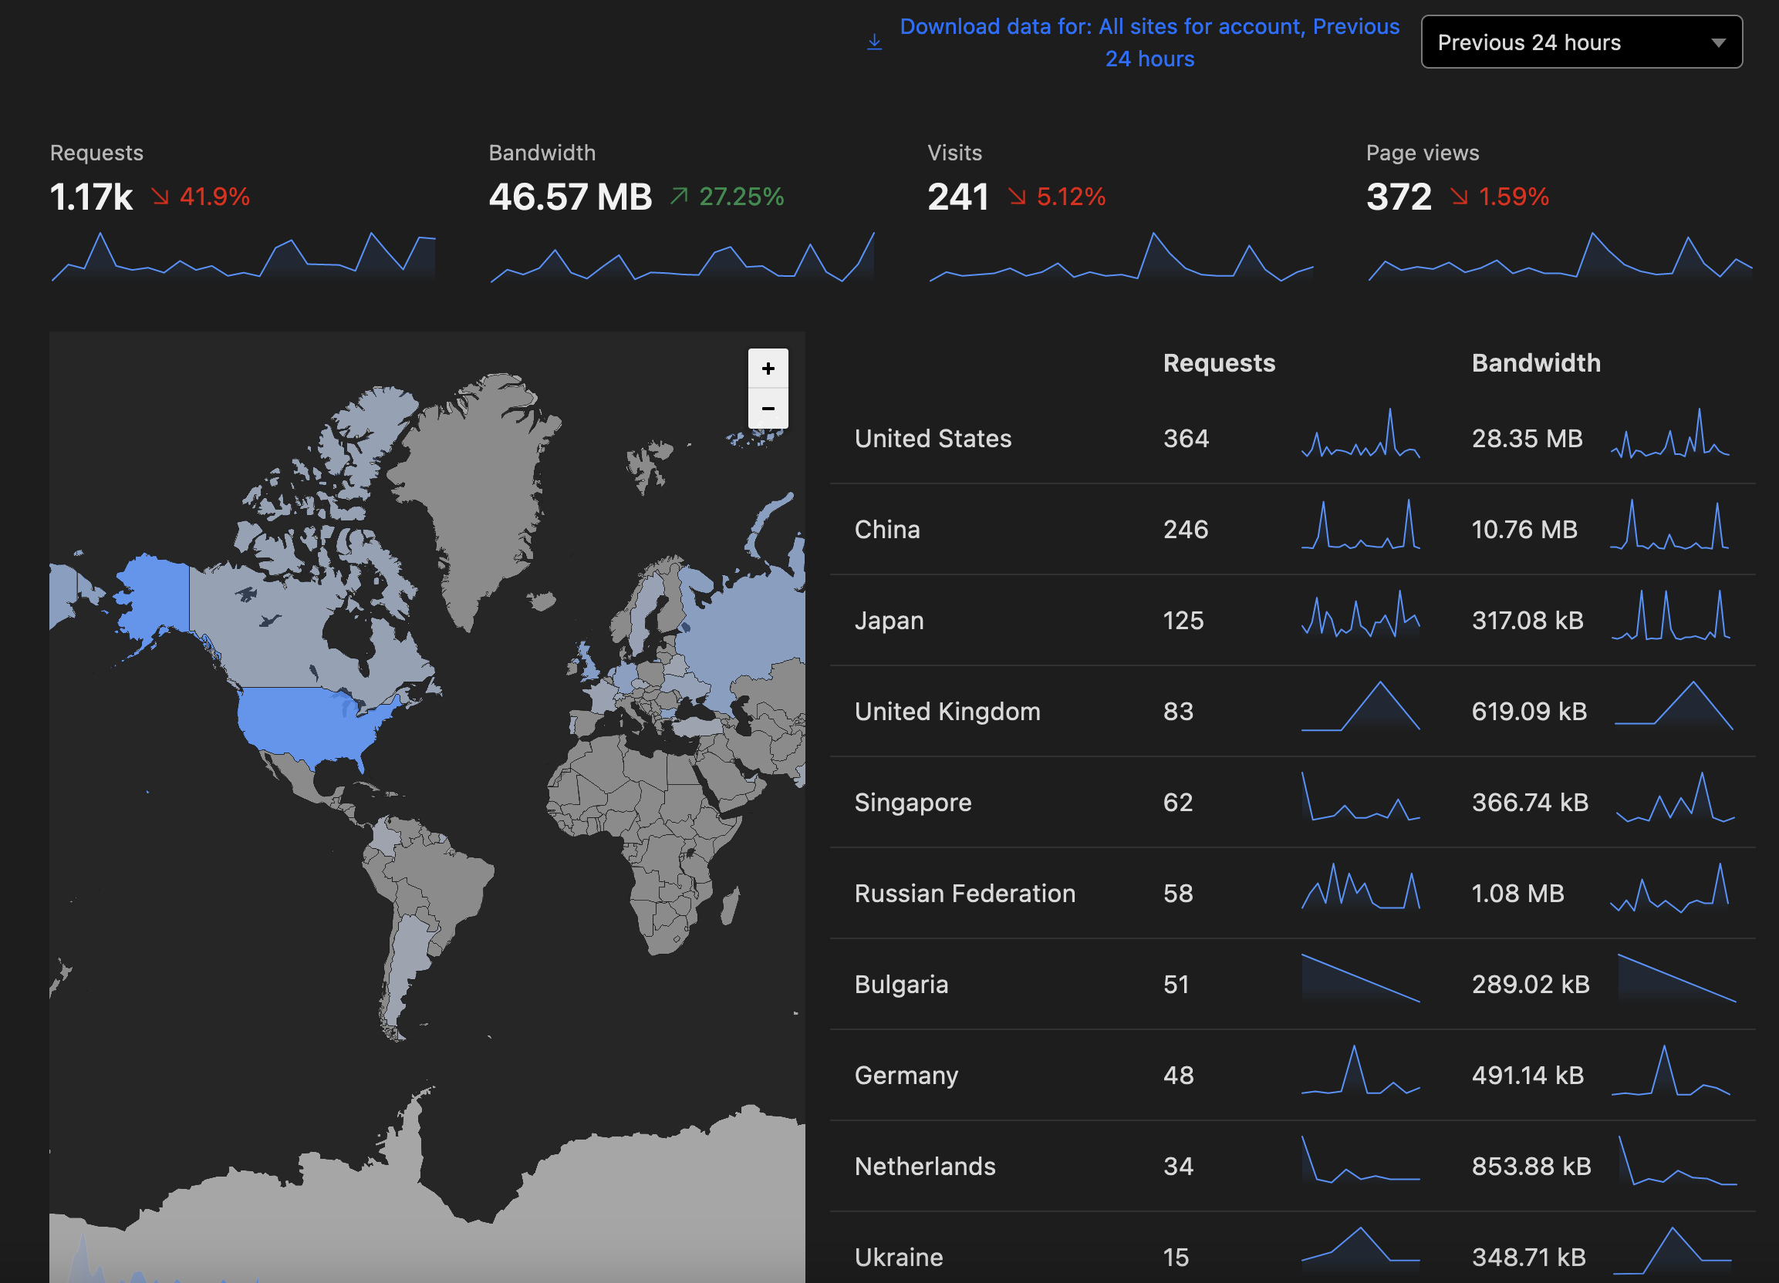Open the Previous 24 hours dropdown

(1580, 42)
